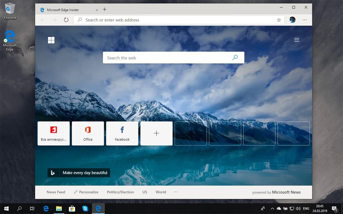Open page settings hamburger menu
Image resolution: width=343 pixels, height=214 pixels.
pos(297,40)
